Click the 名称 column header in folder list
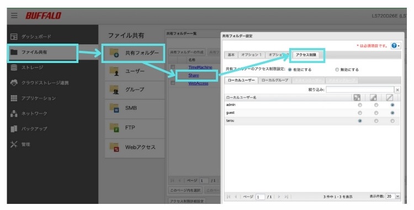This screenshot has width=414, height=210. point(192,60)
